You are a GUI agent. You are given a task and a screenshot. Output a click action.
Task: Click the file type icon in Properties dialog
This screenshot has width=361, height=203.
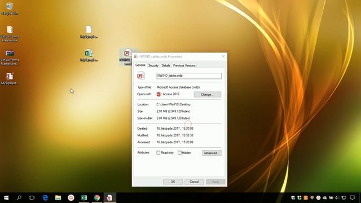141,76
